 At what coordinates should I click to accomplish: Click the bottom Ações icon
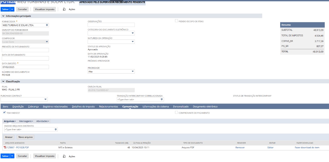point(64,156)
